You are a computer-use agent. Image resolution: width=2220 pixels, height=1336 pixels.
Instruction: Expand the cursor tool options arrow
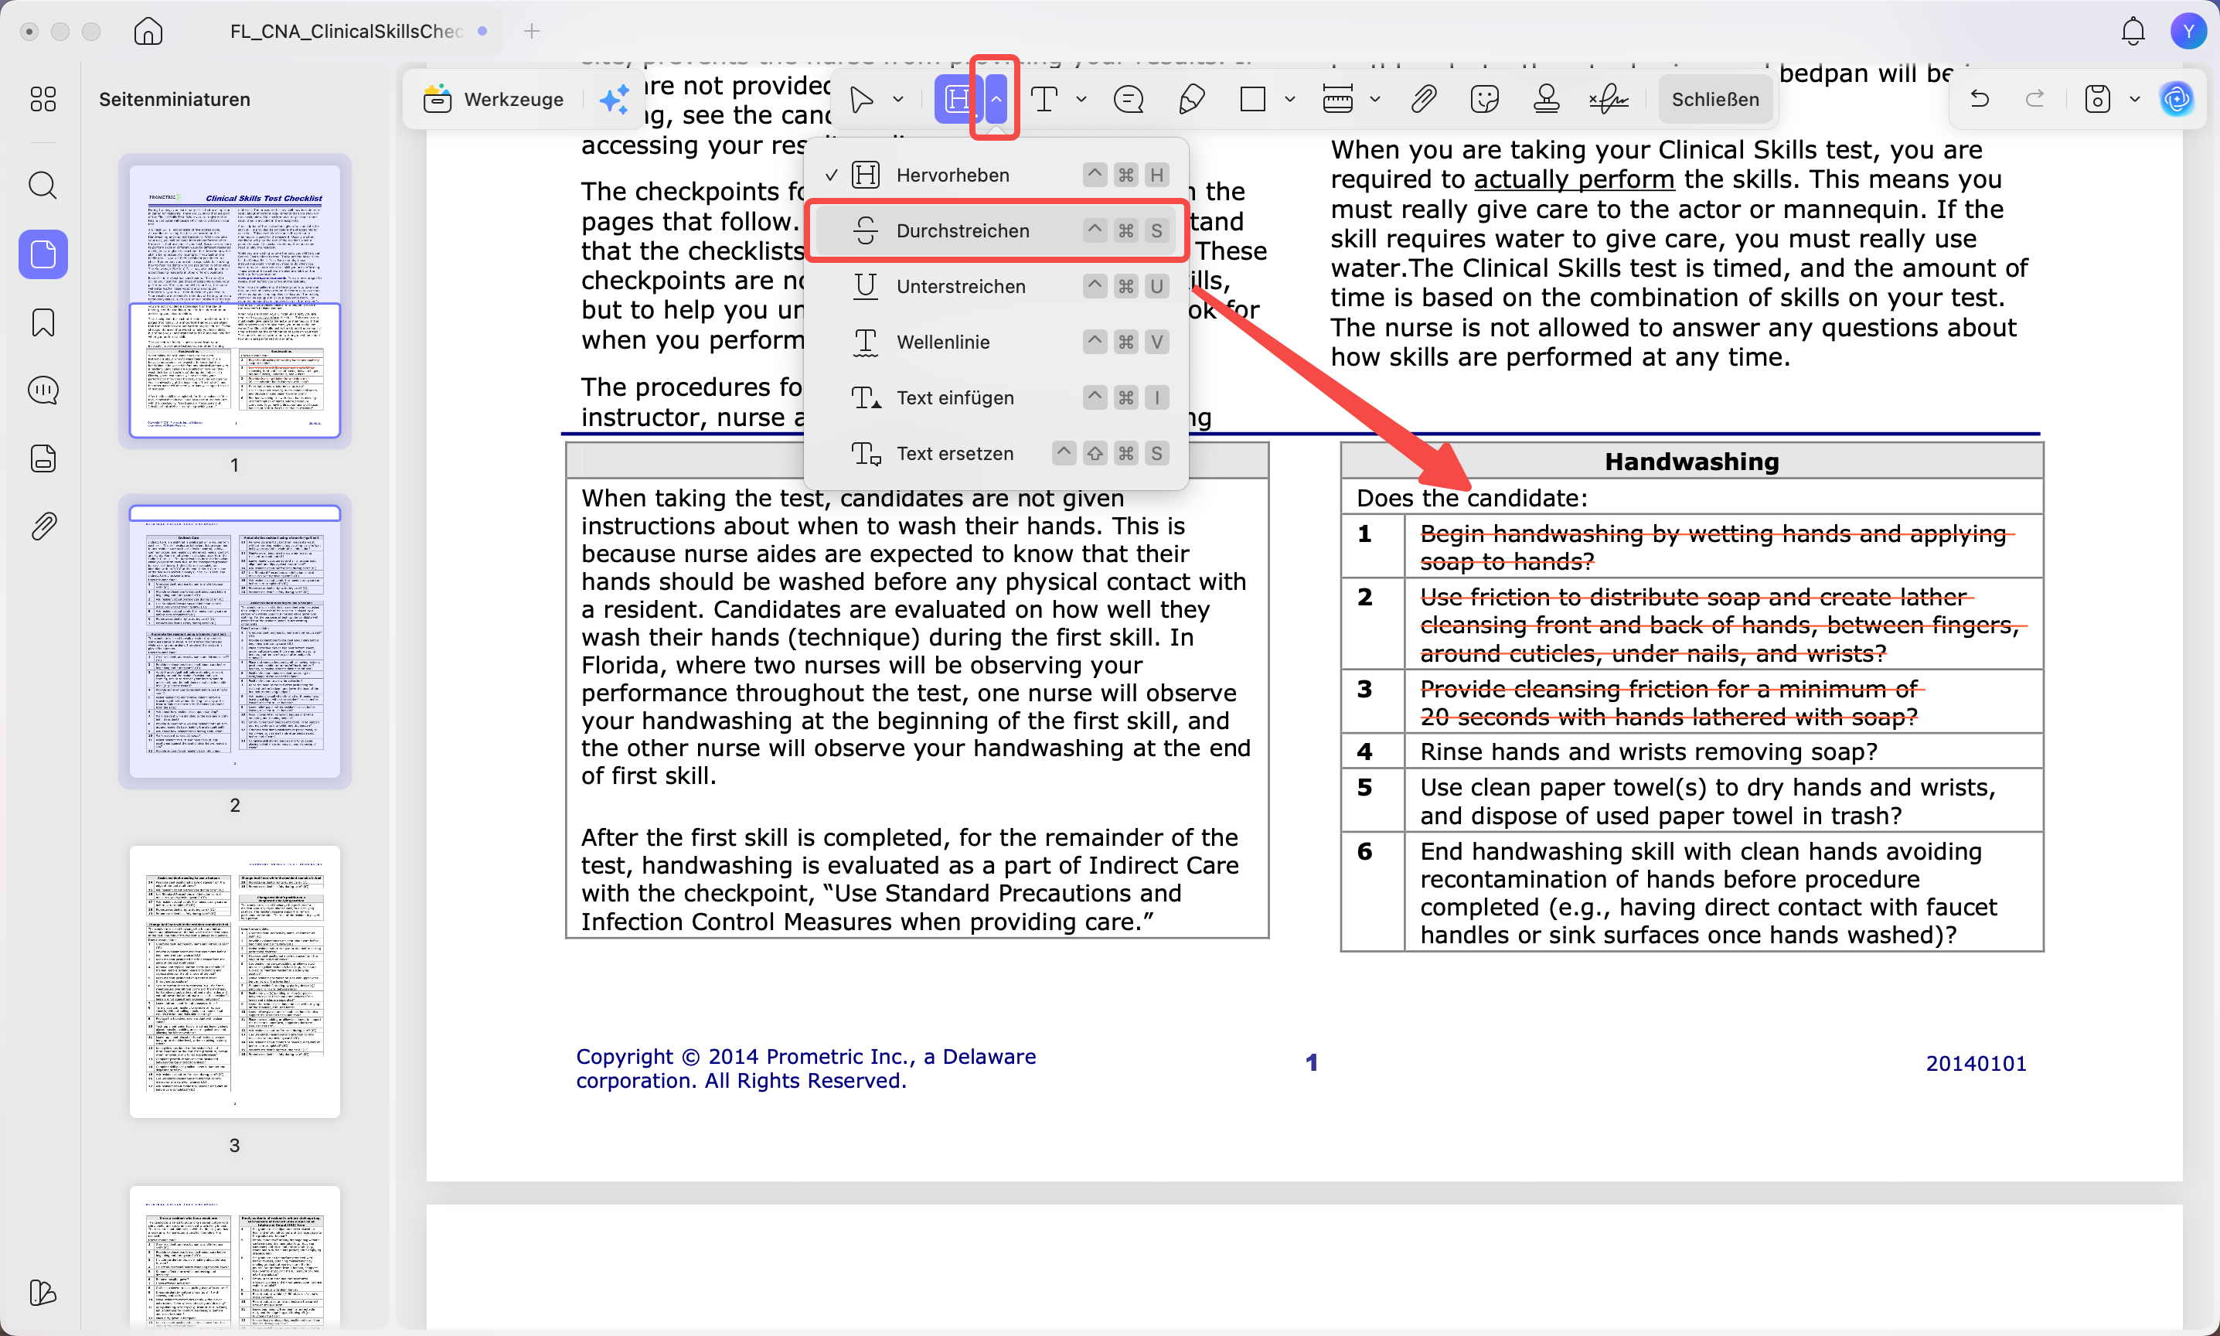pyautogui.click(x=898, y=99)
